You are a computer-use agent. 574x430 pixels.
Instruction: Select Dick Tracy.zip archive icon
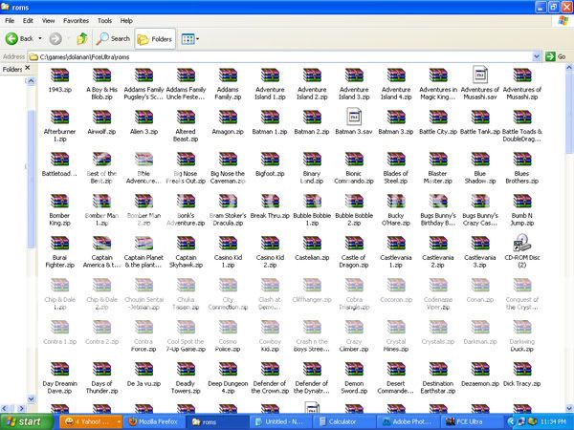click(522, 370)
